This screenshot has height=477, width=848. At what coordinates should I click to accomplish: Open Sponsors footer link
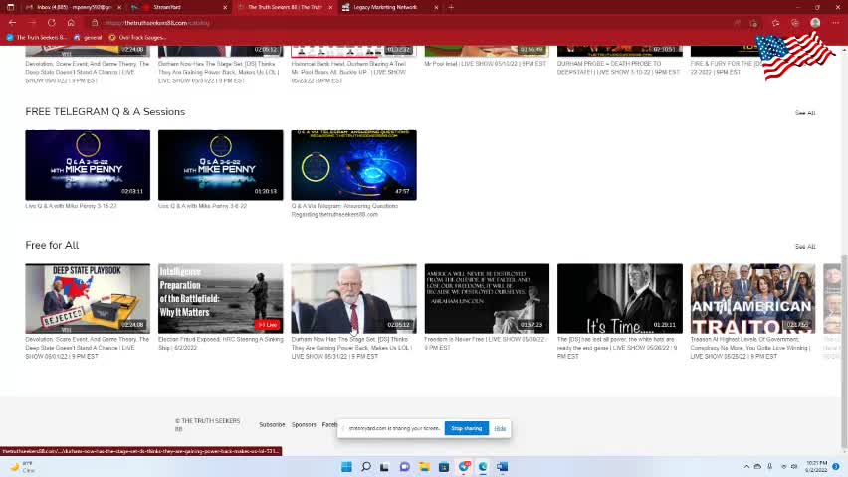tap(304, 425)
